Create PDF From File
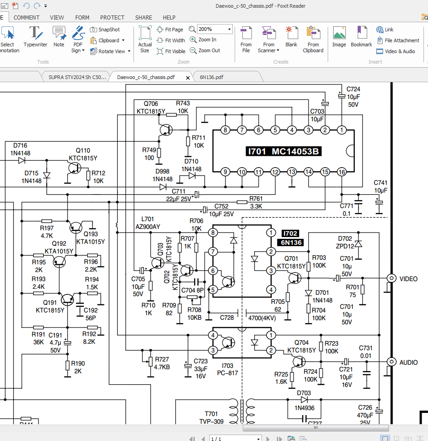This screenshot has width=428, height=441. (246, 39)
